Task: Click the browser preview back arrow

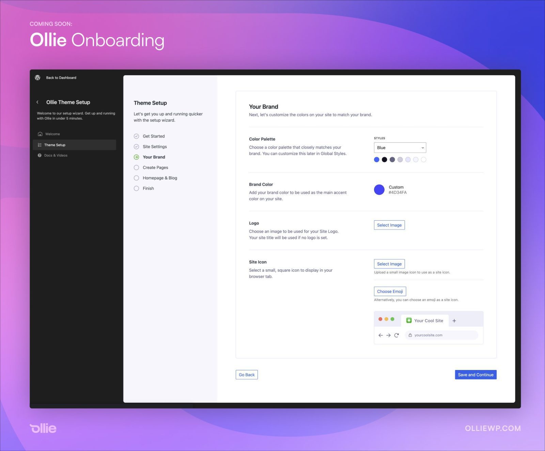Action: click(380, 335)
